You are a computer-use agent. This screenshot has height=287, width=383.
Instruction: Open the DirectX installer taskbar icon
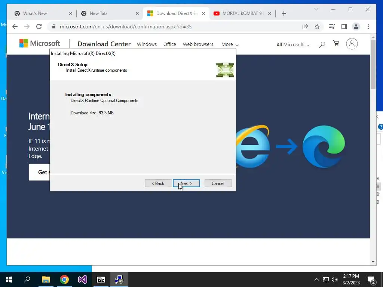click(119, 280)
